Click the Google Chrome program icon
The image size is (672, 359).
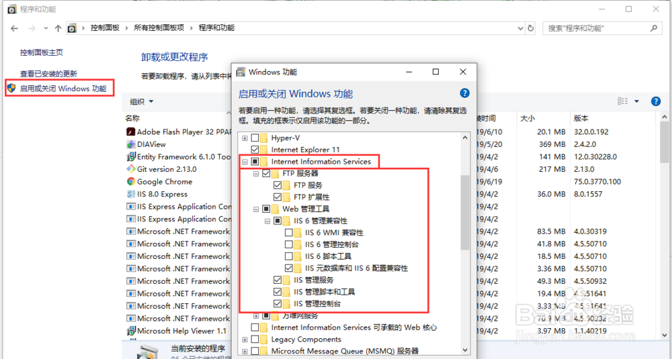(131, 181)
